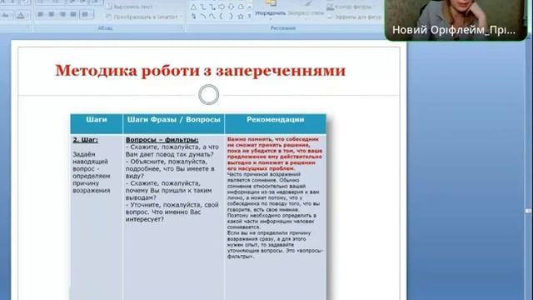533x300 pixels.
Task: Center the paragraph text
Action: 51,14
